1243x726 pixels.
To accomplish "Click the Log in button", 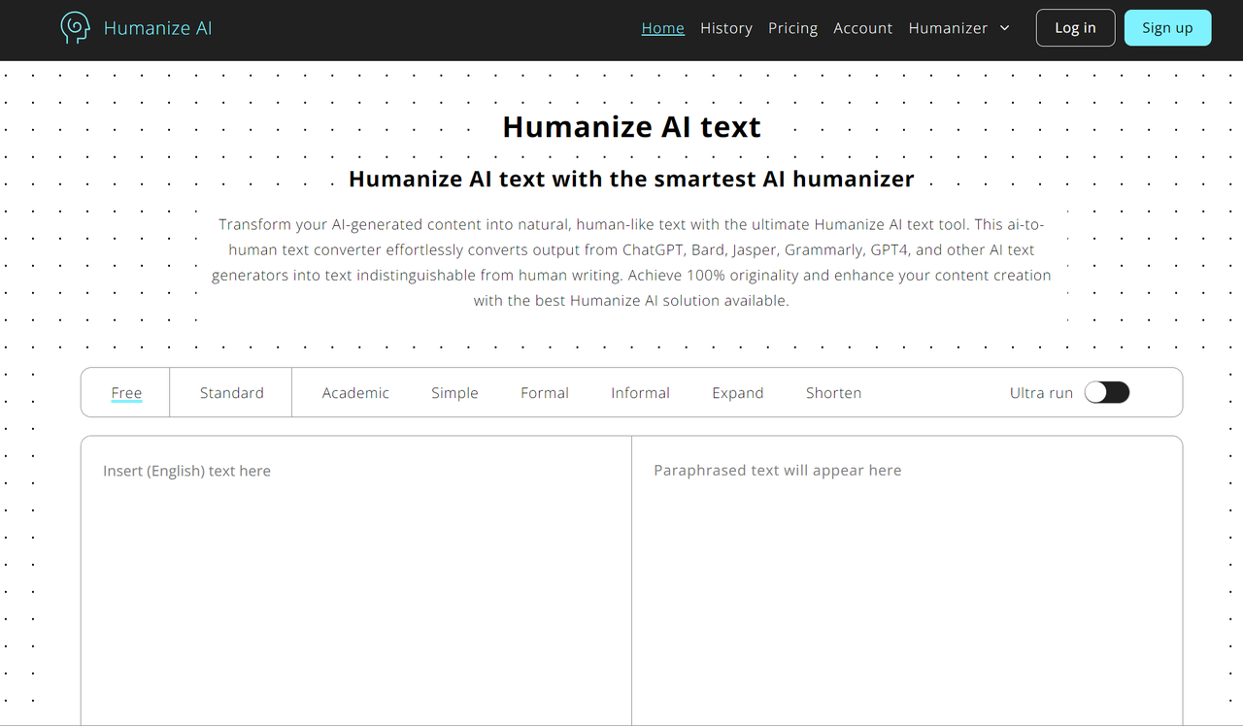I will tap(1075, 28).
